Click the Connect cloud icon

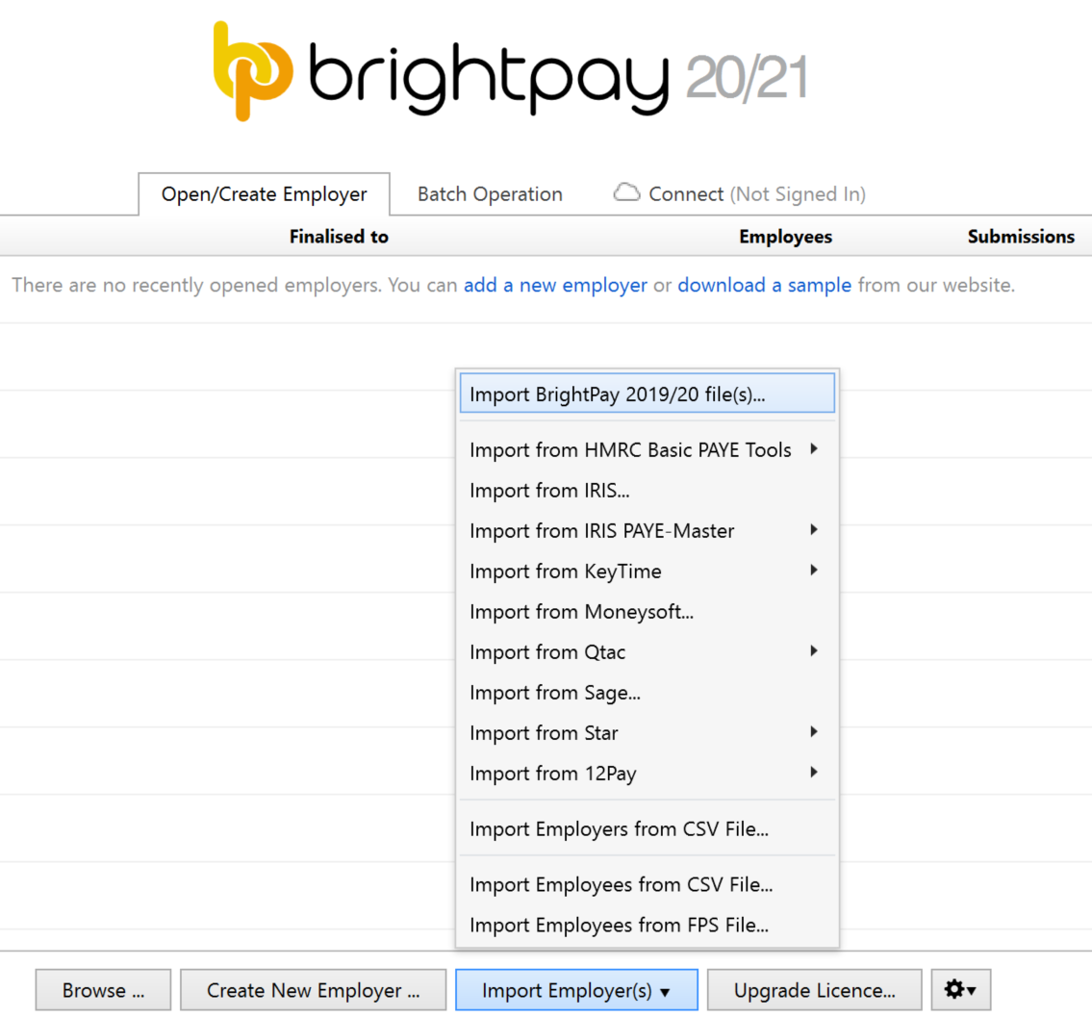pos(626,192)
